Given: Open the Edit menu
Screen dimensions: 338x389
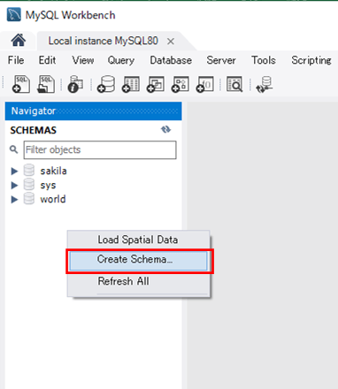Looking at the screenshot, I should (47, 60).
